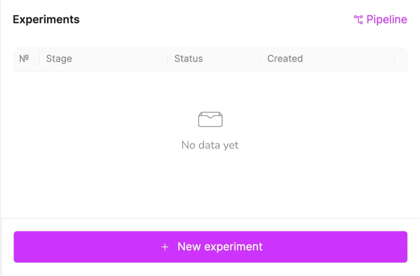Click the Stage column header
The width and height of the screenshot is (420, 276).
click(59, 59)
